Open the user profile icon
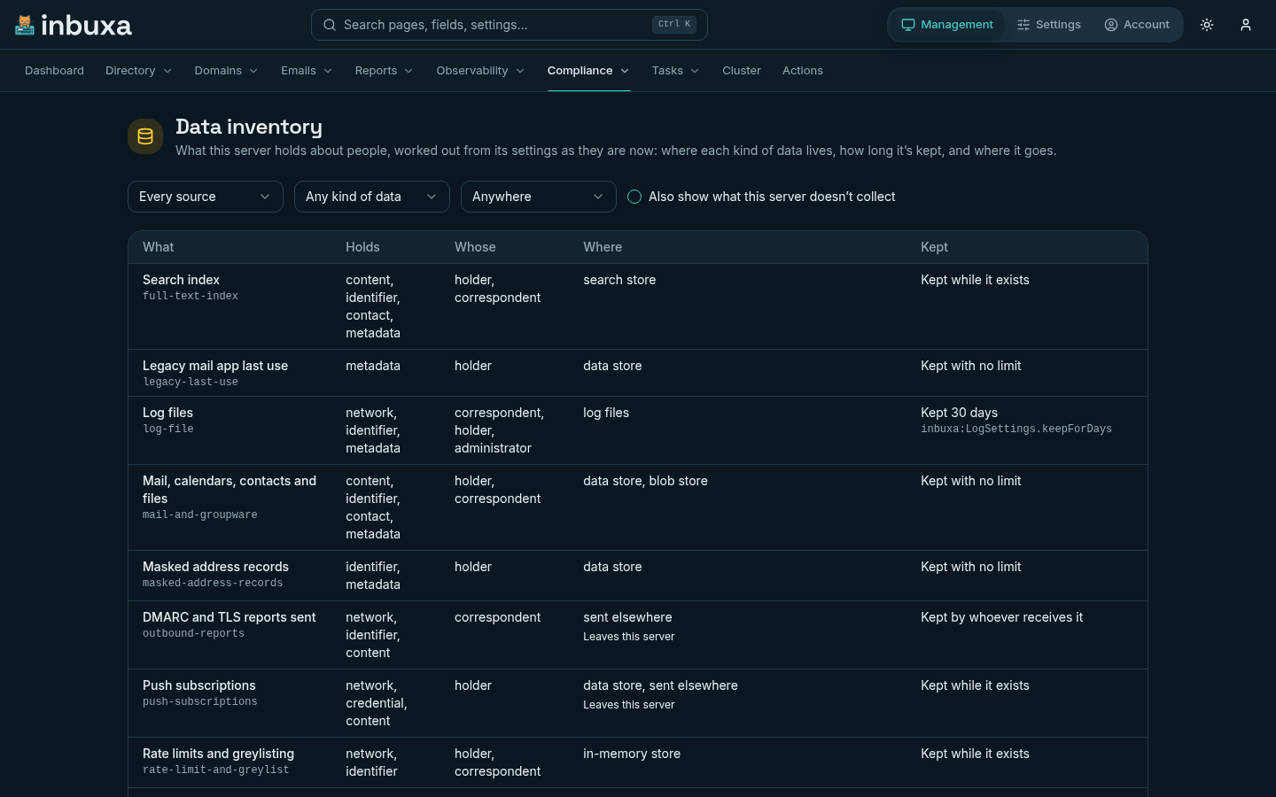Screen dimensions: 1276x797 click(x=1246, y=25)
